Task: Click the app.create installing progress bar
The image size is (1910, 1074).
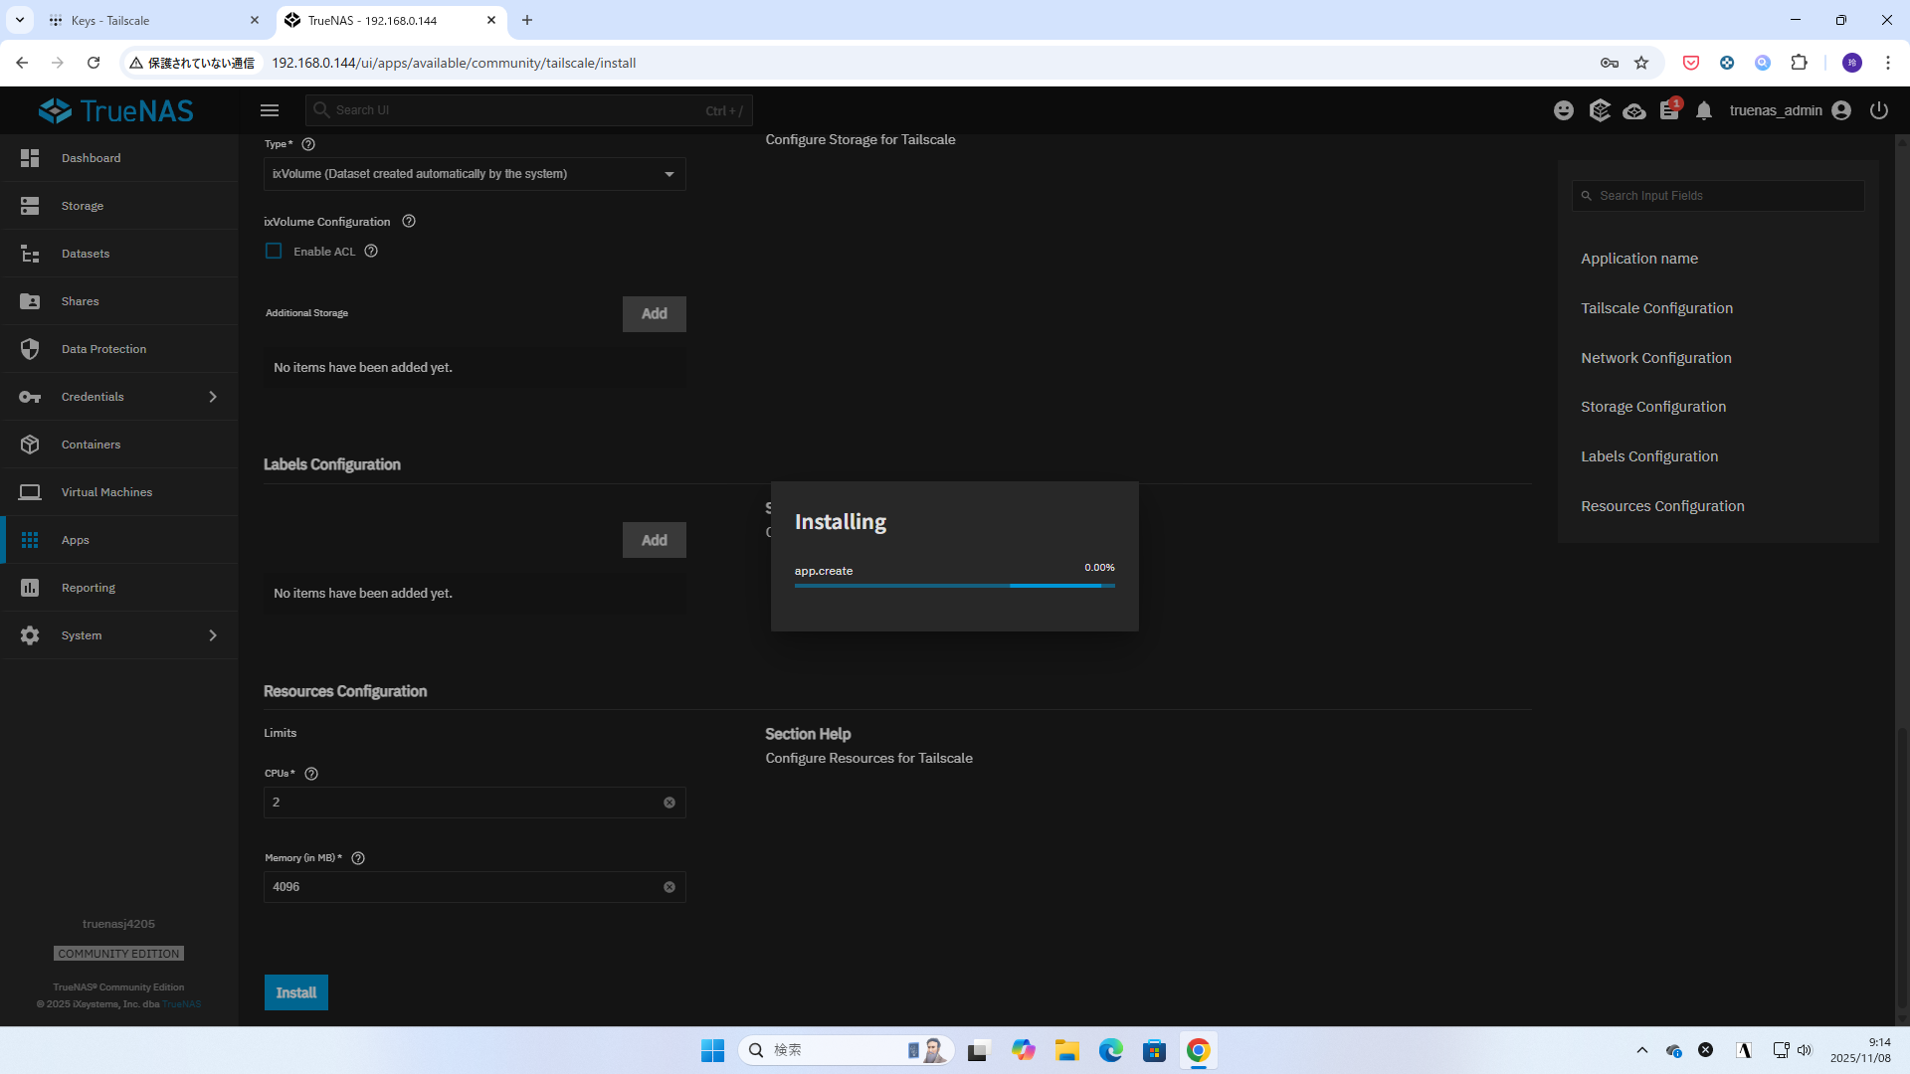Action: (x=954, y=586)
